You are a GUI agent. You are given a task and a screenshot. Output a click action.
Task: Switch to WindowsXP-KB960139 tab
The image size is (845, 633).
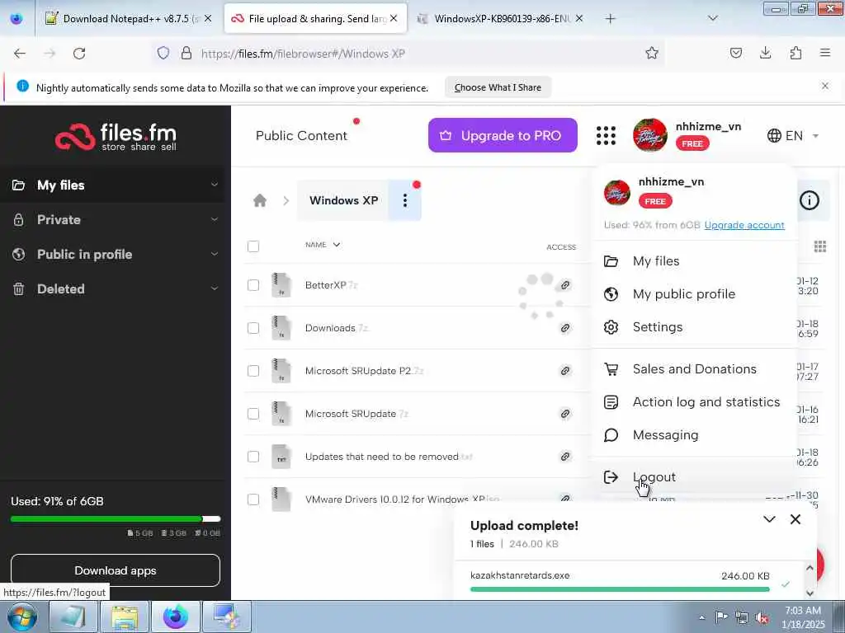tap(499, 18)
